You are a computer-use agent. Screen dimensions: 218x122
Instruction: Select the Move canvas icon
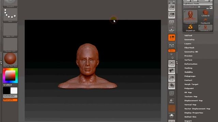coord(172,71)
